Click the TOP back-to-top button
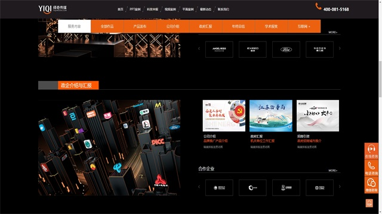Image resolution: width=382 pixels, height=214 pixels. coord(369,203)
